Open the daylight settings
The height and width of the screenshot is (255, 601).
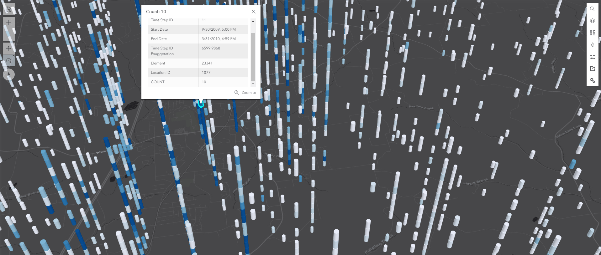click(592, 45)
